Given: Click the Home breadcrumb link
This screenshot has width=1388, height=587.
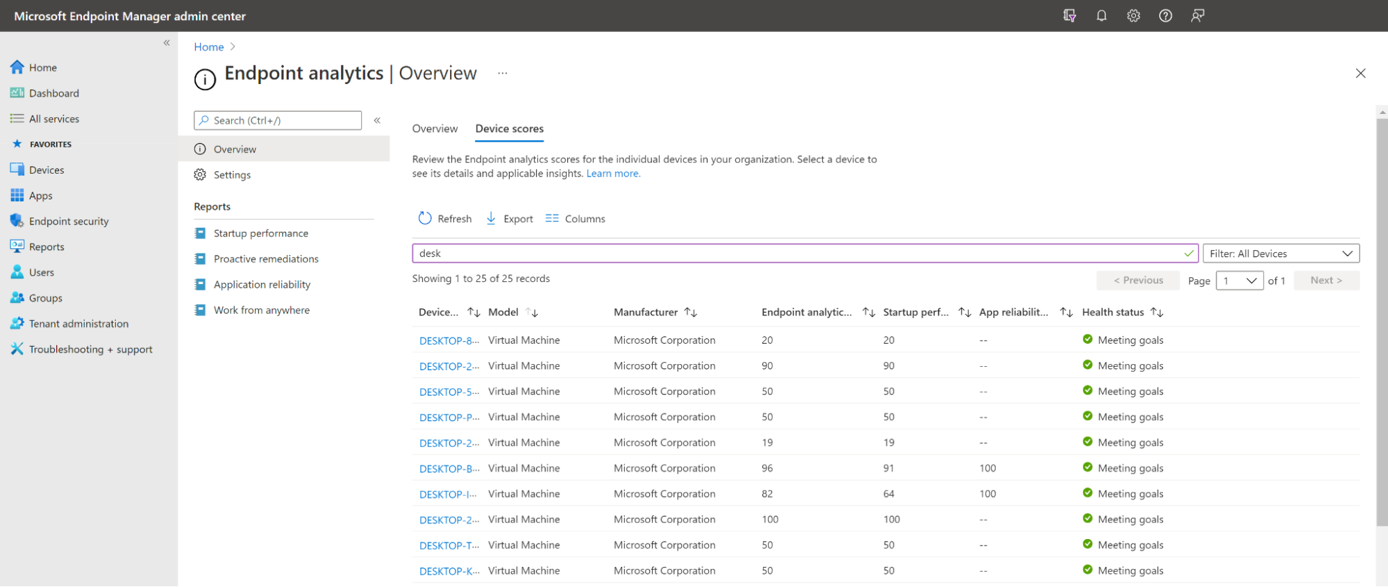Looking at the screenshot, I should tap(209, 47).
